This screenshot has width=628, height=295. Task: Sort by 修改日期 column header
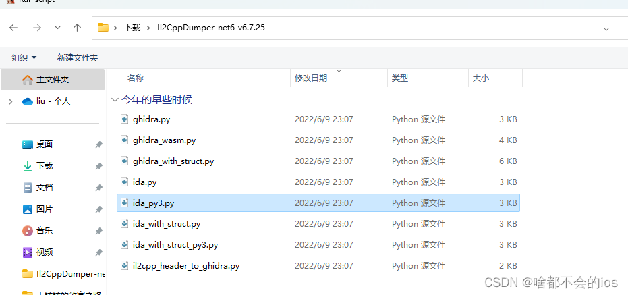pos(311,78)
